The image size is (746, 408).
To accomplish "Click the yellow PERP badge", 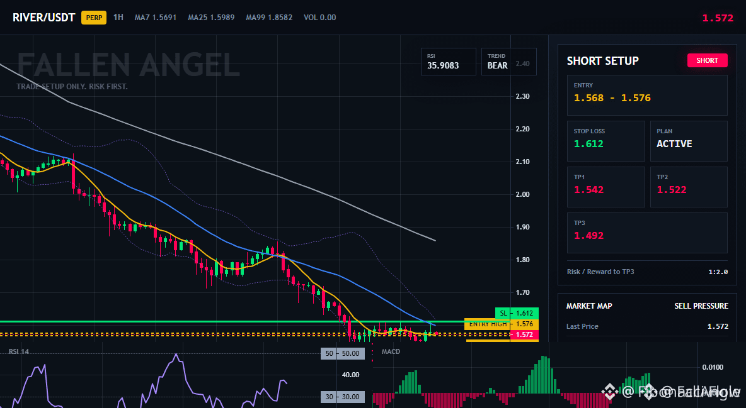I will (x=94, y=18).
